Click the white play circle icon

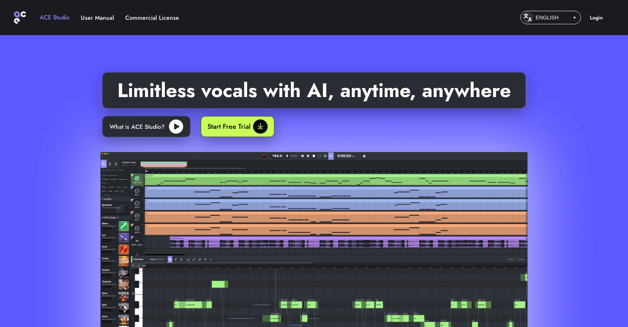[176, 127]
